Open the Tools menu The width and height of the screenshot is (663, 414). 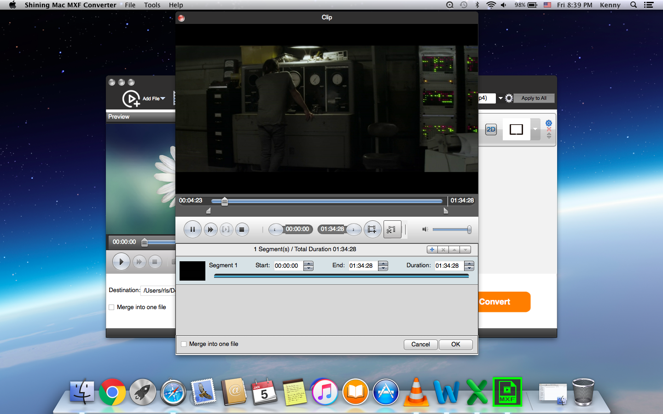[152, 5]
